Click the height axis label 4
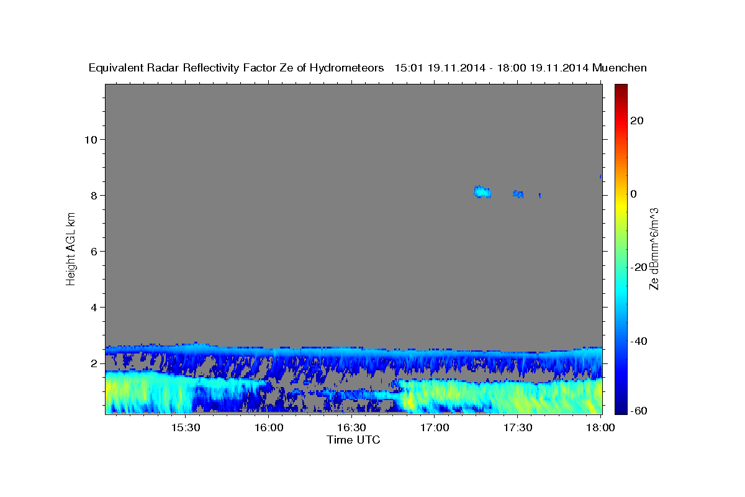This screenshot has height=497, width=745. [x=94, y=307]
